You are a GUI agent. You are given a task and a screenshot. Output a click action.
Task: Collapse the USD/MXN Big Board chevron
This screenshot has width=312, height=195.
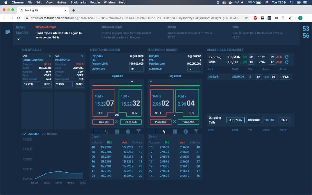pos(132,81)
